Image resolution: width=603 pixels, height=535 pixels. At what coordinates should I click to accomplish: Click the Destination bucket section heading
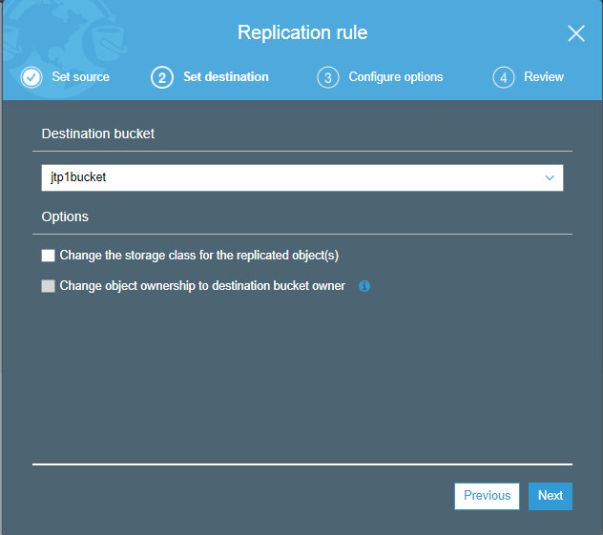tap(98, 134)
